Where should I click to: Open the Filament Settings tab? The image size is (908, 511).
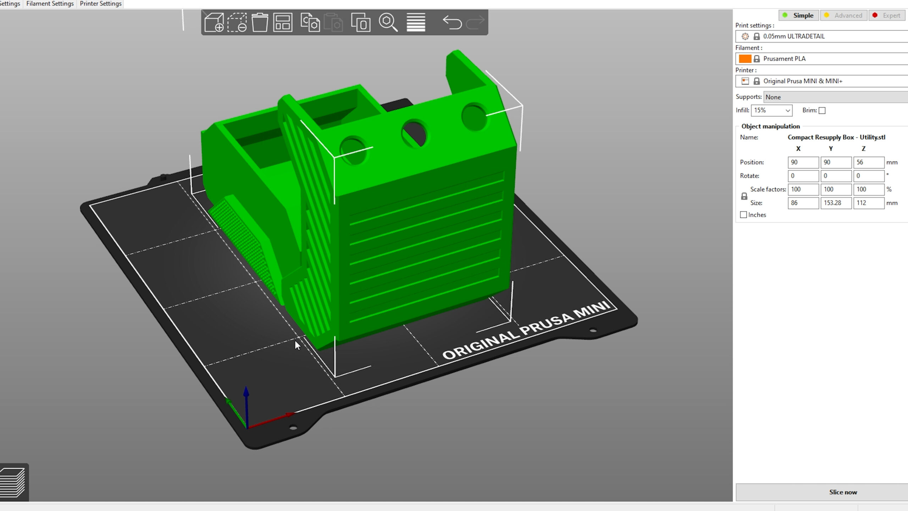(50, 4)
